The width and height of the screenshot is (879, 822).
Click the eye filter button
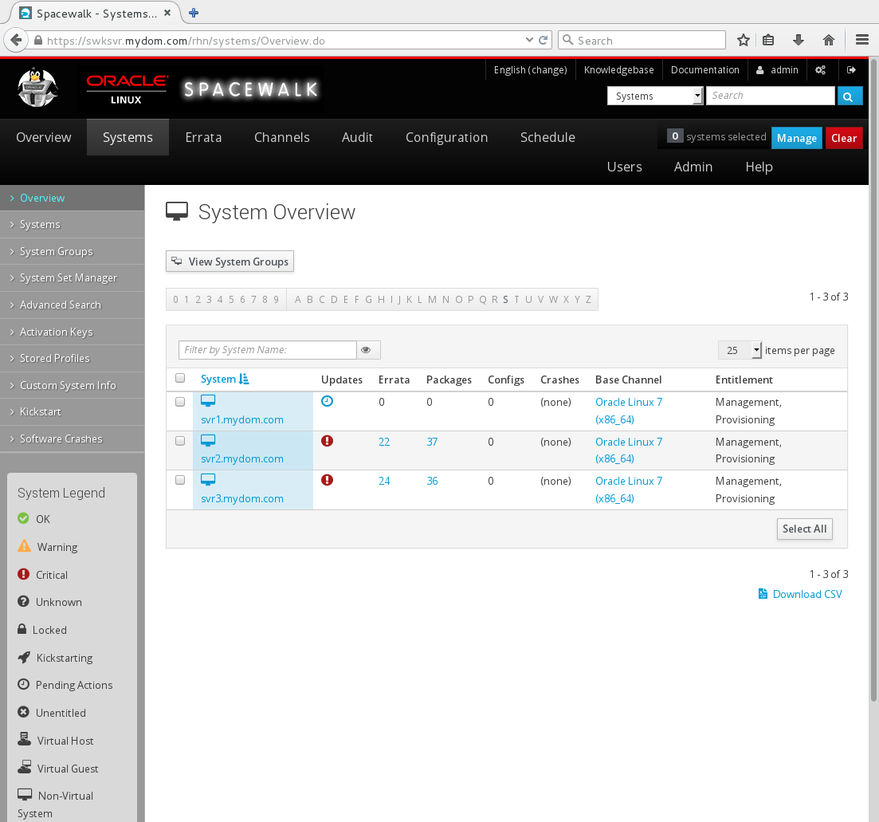pos(368,350)
